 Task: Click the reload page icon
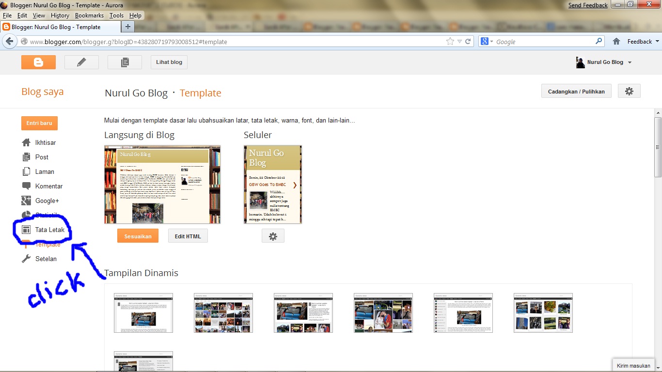tap(468, 42)
